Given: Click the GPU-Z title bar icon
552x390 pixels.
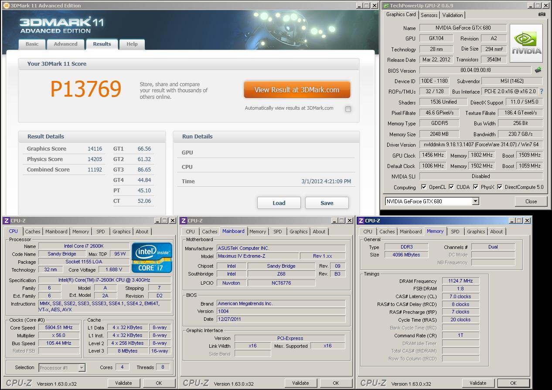Looking at the screenshot, I should [385, 6].
